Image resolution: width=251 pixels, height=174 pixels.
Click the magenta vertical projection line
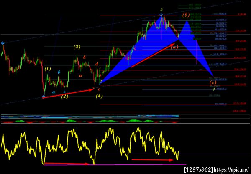pos(197,52)
